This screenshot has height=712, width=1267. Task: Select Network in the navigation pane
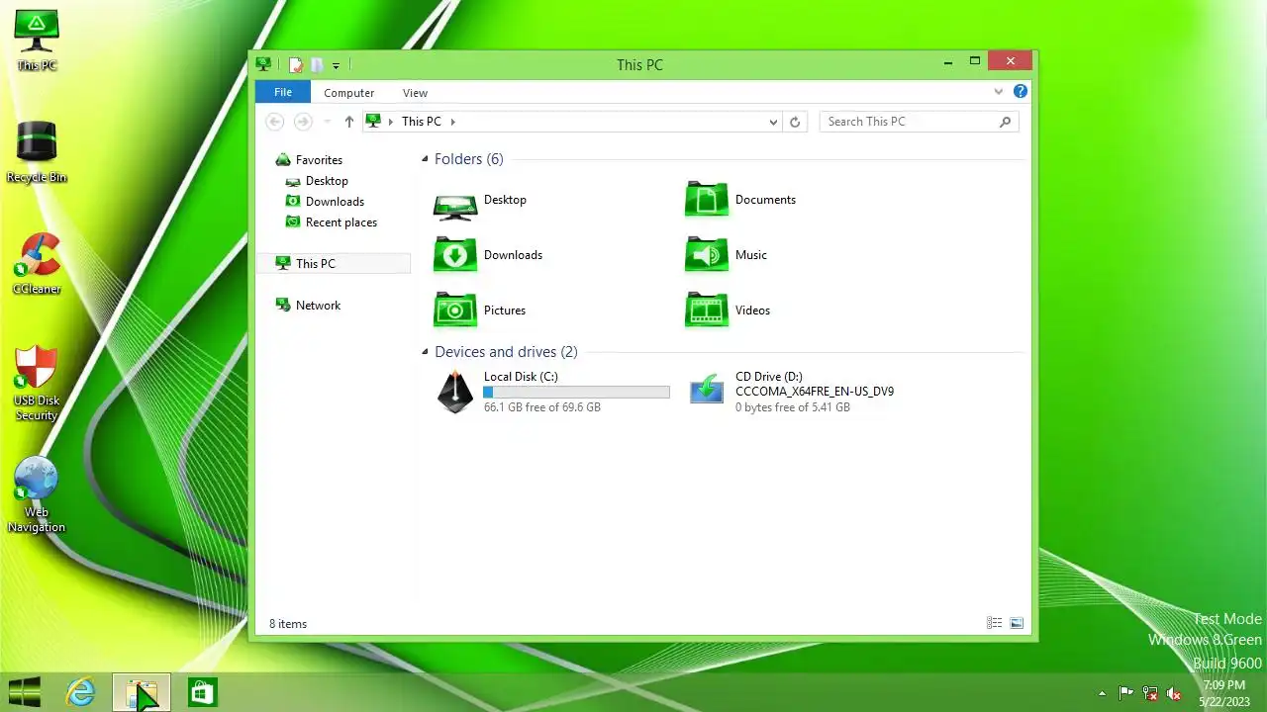click(318, 306)
